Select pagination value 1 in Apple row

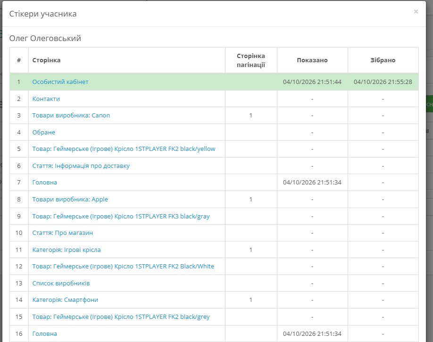251,199
